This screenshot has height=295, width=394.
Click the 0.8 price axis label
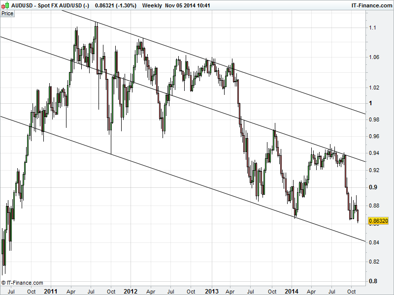(x=373, y=281)
